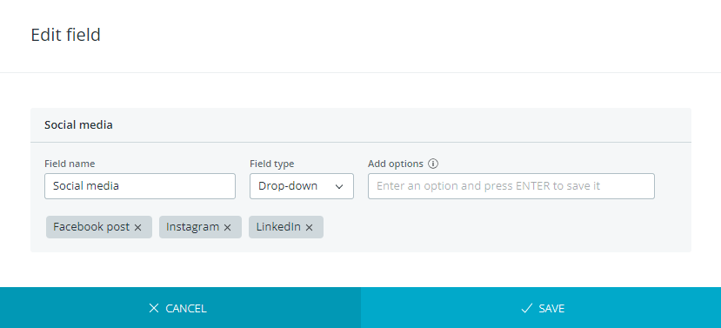This screenshot has height=328, width=721.
Task: Remove the Instagram option tag
Action: [x=227, y=227]
